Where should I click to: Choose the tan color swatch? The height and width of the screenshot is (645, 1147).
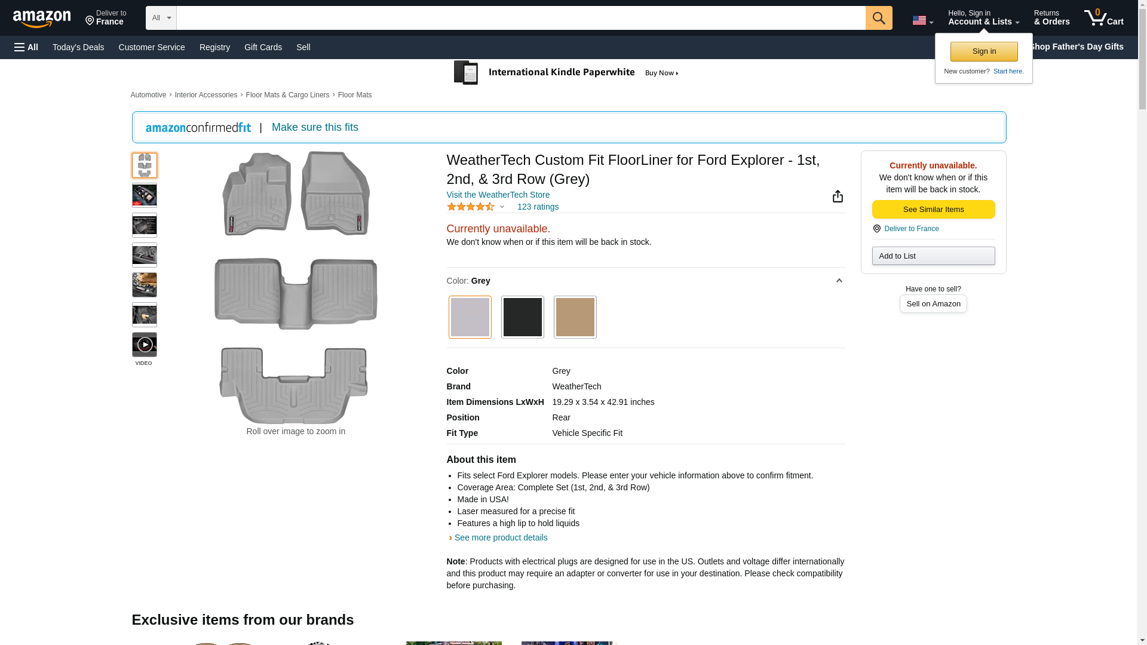point(575,317)
